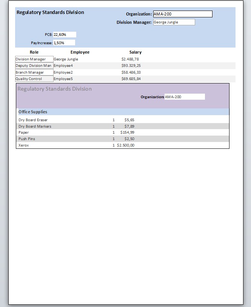251x307 pixels.
Task: Click the quantity 1 in the Paper row
Action: [x=114, y=133]
